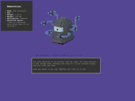Select the 'Name: The Processor' line
Image resolution: width=135 pixels, height=101 pixels.
(x=17, y=11)
